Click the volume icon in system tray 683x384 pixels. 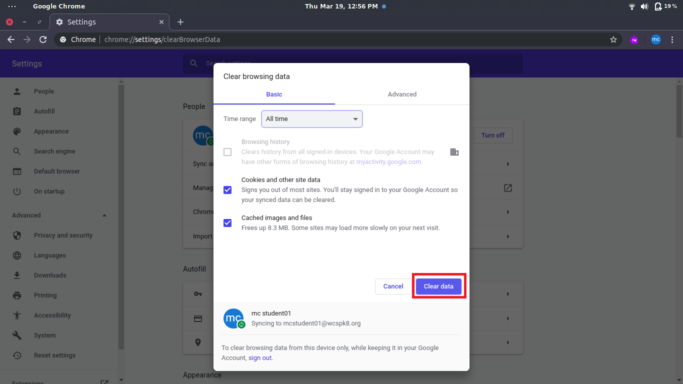pyautogui.click(x=644, y=6)
